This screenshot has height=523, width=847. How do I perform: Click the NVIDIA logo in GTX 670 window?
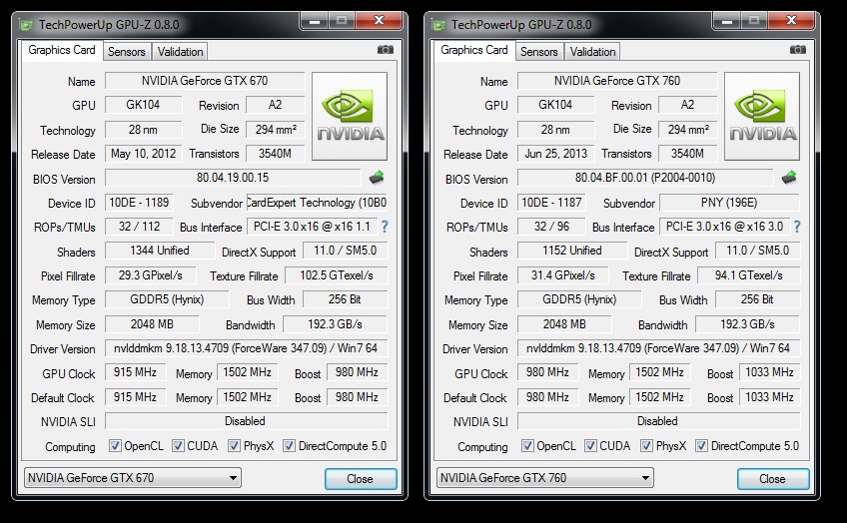coord(350,116)
